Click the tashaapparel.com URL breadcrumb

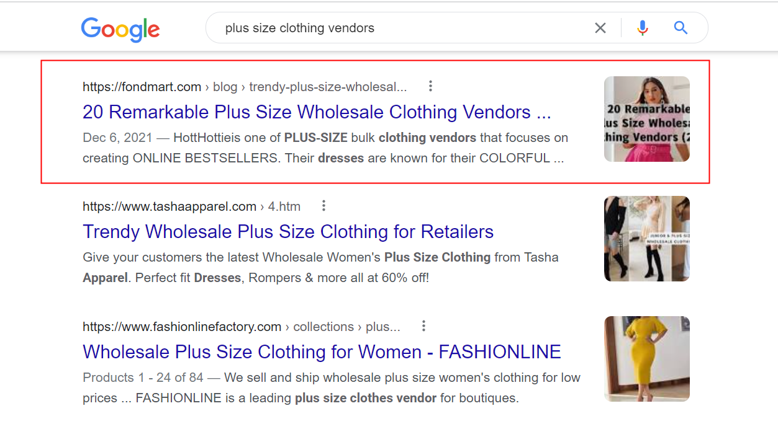(x=191, y=206)
